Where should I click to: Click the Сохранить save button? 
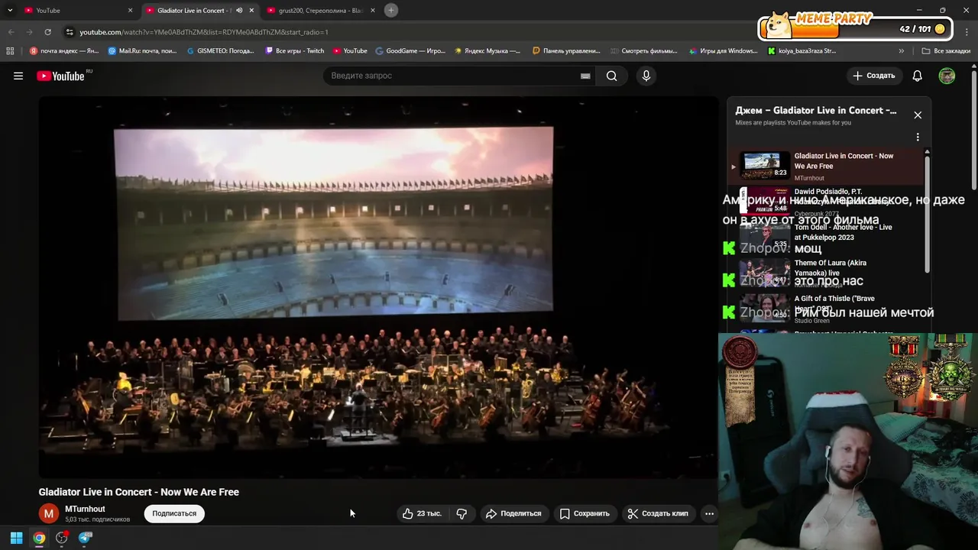[585, 513]
